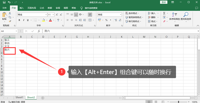Viewport: 200px width, 103px height.
Task: Open the font name dropdown
Action: click(46, 15)
